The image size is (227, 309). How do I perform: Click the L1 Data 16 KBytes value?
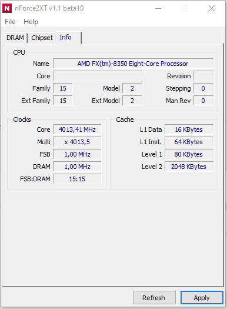189,129
